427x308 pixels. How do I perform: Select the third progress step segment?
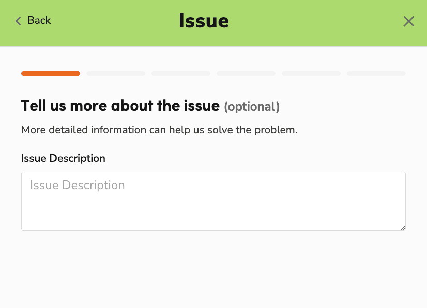181,74
